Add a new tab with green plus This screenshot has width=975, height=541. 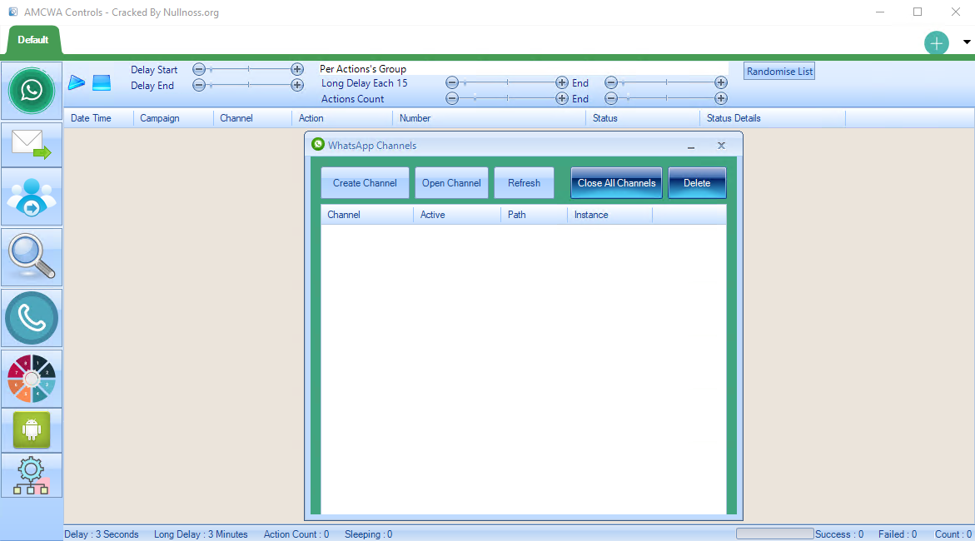click(x=937, y=43)
